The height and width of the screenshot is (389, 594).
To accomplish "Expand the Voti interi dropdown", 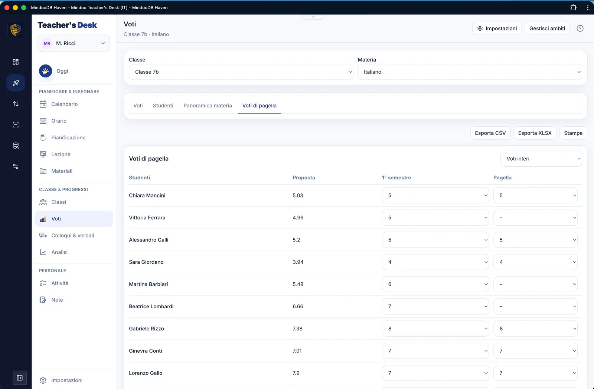I will (x=541, y=159).
